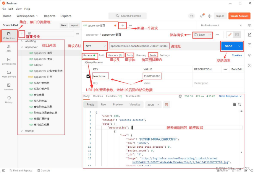Open request info icon in right sidebar
The height and width of the screenshot is (173, 254).
click(x=250, y=65)
